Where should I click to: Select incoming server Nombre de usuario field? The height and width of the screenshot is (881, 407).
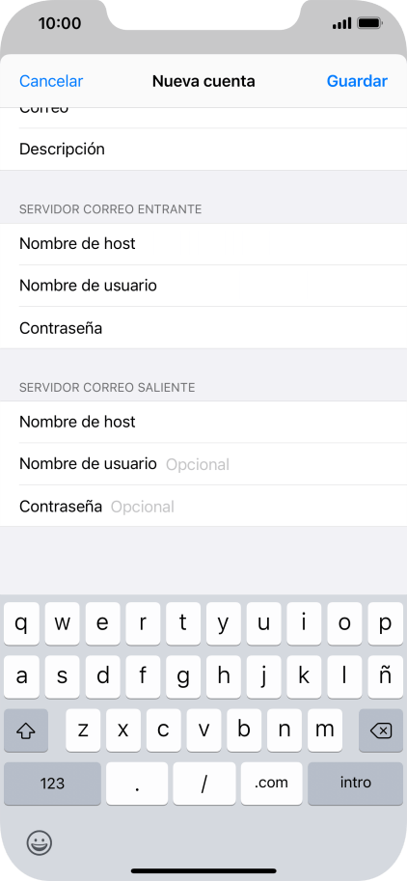(x=203, y=286)
